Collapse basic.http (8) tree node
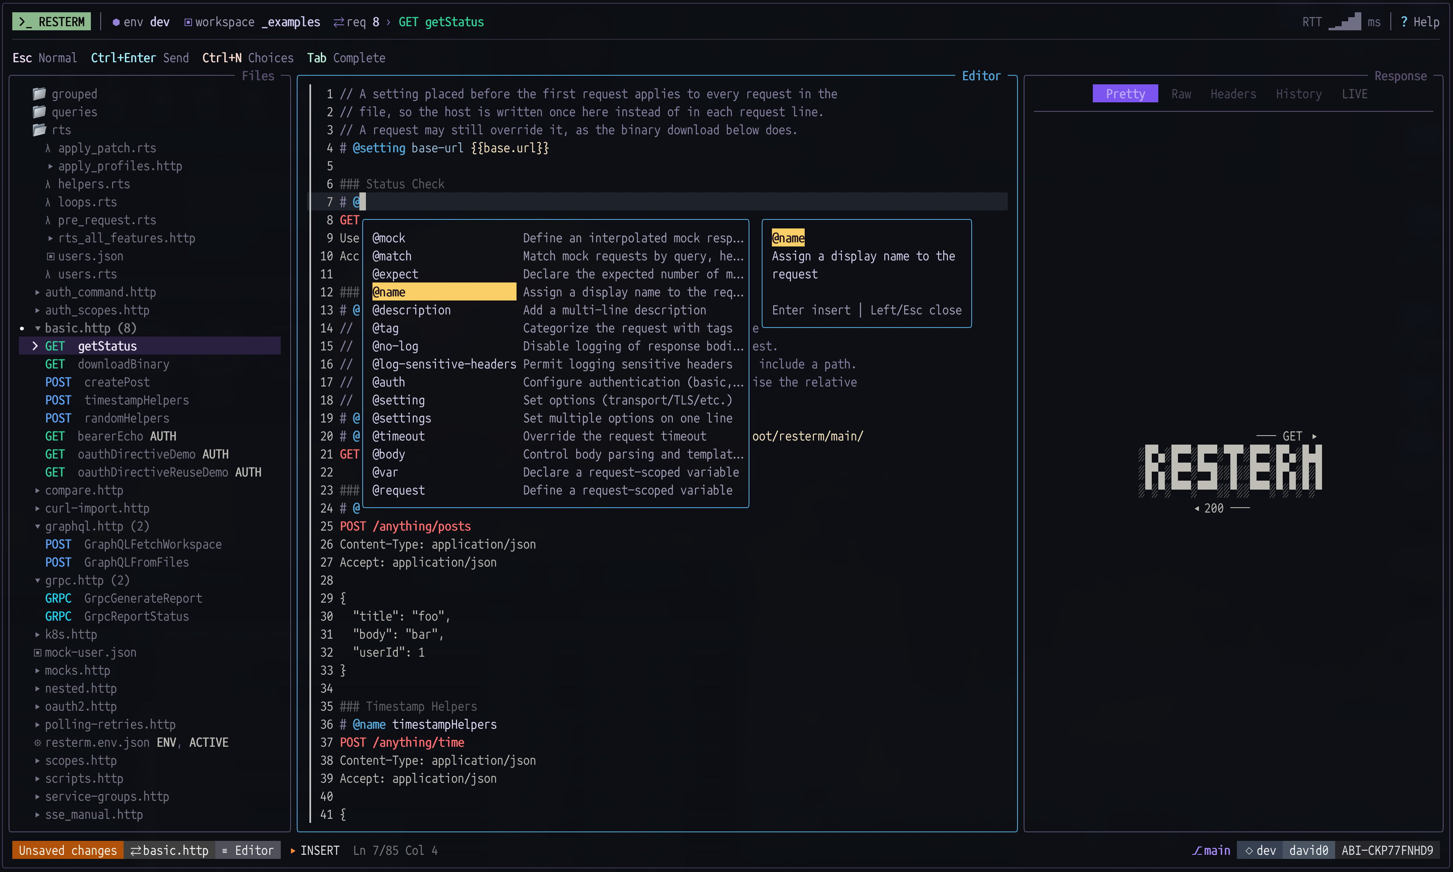Image resolution: width=1453 pixels, height=872 pixels. 38,328
